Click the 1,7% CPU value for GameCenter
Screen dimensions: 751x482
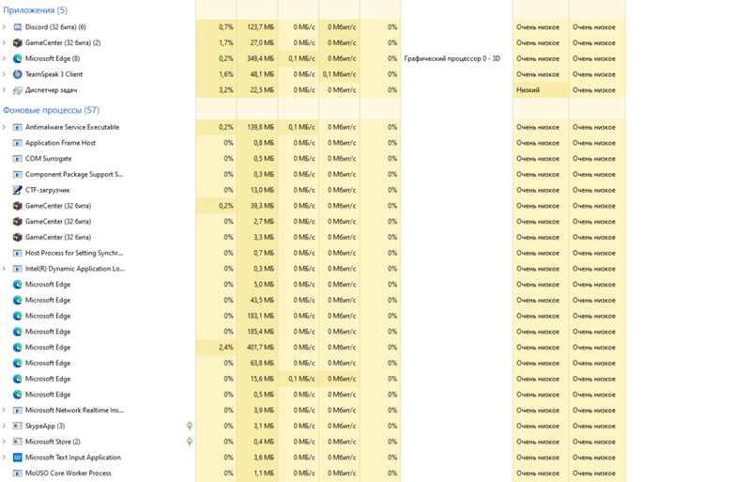tap(225, 42)
